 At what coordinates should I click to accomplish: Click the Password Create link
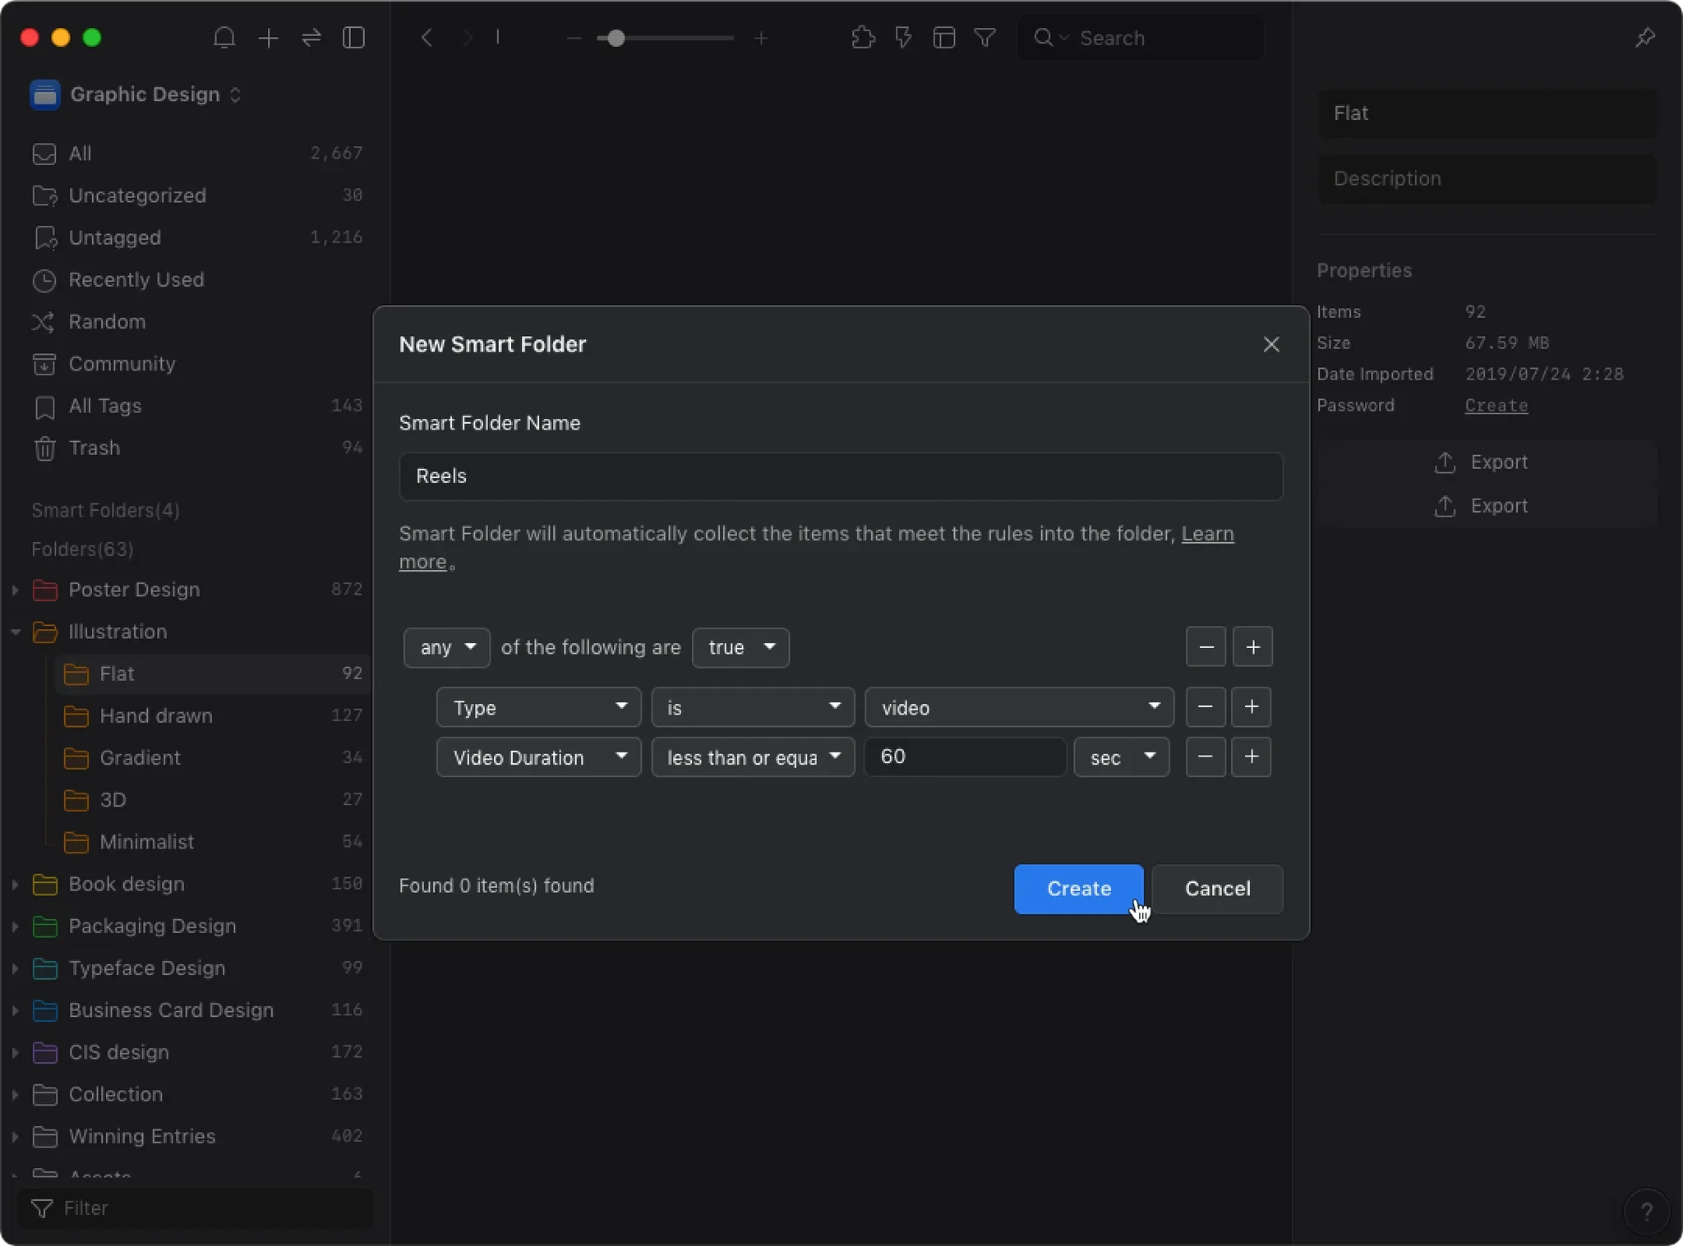point(1496,406)
